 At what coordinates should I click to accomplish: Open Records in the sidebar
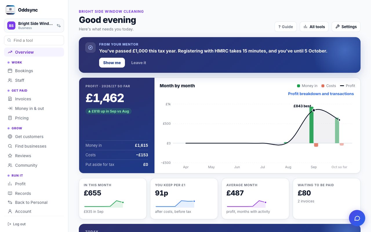coord(34,193)
